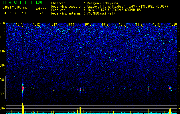Click the Receiving Location label
The image size is (180, 114).
pos(67,7)
